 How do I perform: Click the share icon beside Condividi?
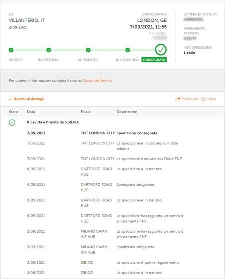point(178,99)
